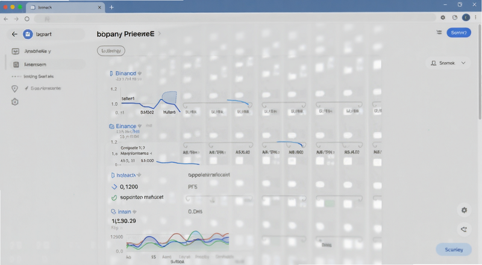Image resolution: width=482 pixels, height=265 pixels.
Task: Expand the Einanoe section dropdown arrow
Action: [x=140, y=126]
